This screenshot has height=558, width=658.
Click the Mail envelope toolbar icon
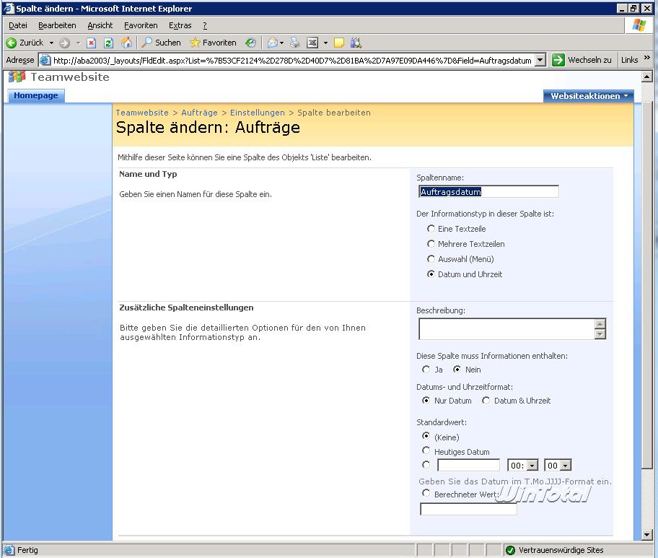[272, 43]
